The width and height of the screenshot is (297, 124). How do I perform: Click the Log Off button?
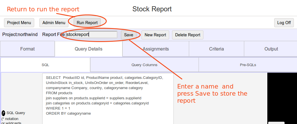[x=284, y=23]
